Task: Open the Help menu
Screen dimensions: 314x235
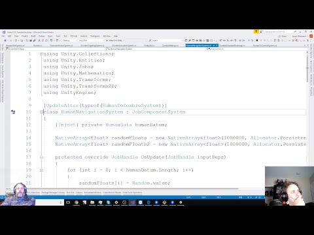Action: pos(116,36)
